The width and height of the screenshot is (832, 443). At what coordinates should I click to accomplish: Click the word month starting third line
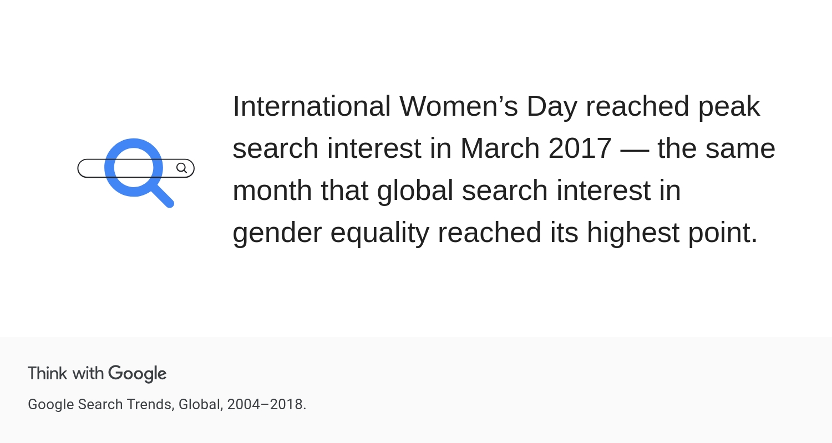click(x=272, y=190)
